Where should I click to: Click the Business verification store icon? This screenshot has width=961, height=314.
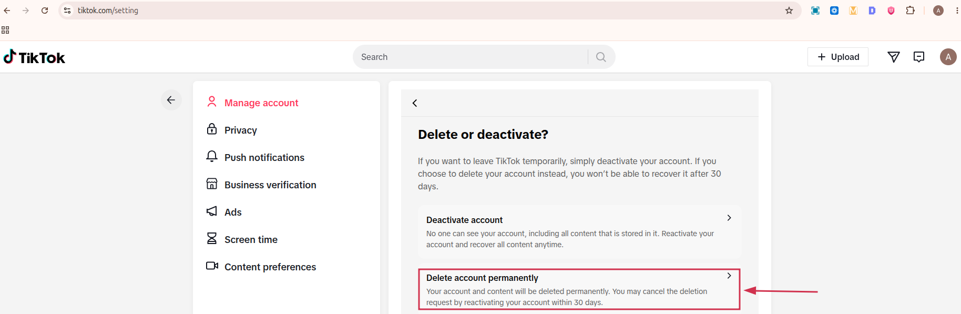pyautogui.click(x=212, y=184)
